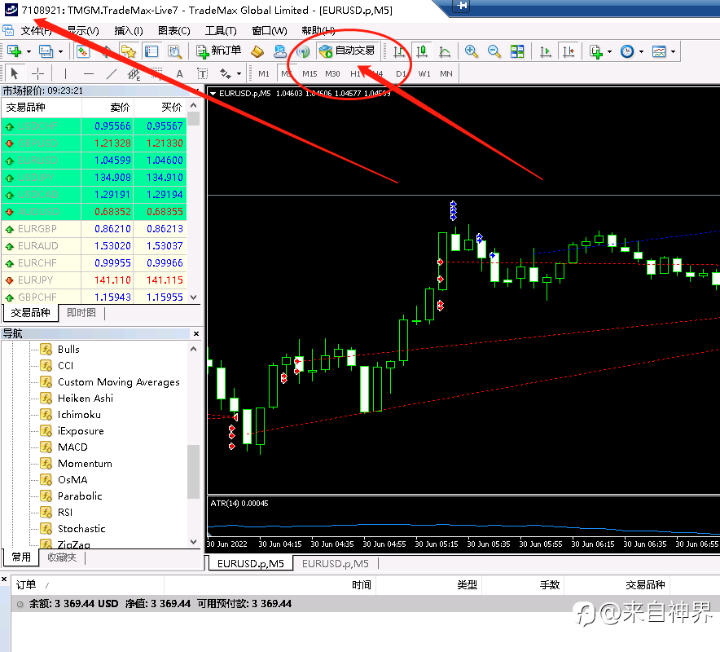The height and width of the screenshot is (652, 720).
Task: Select the arrows objects tool
Action: (x=225, y=73)
